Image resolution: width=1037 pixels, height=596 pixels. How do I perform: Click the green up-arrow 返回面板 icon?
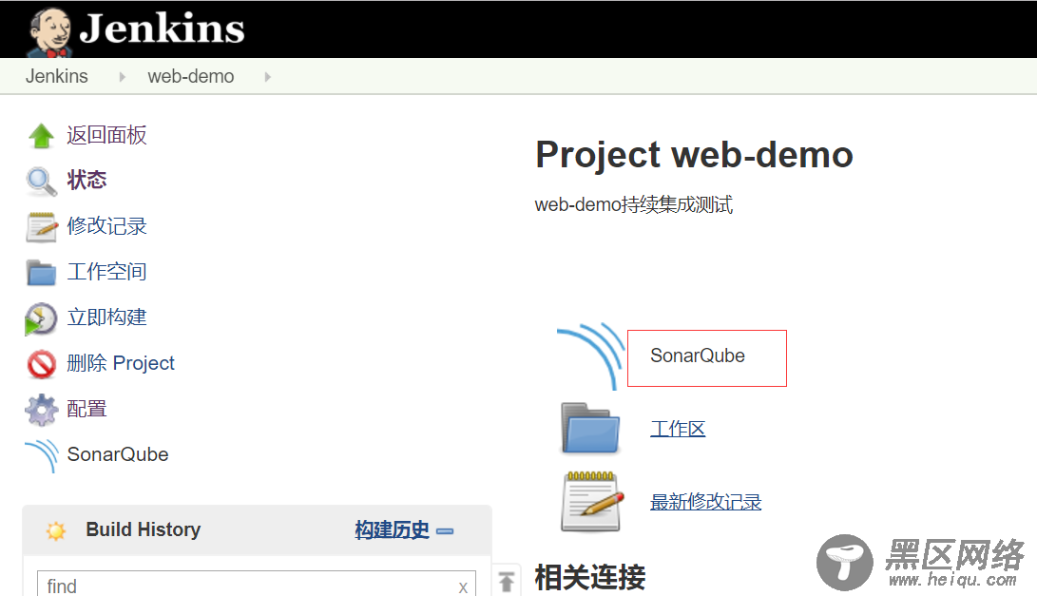(42, 136)
